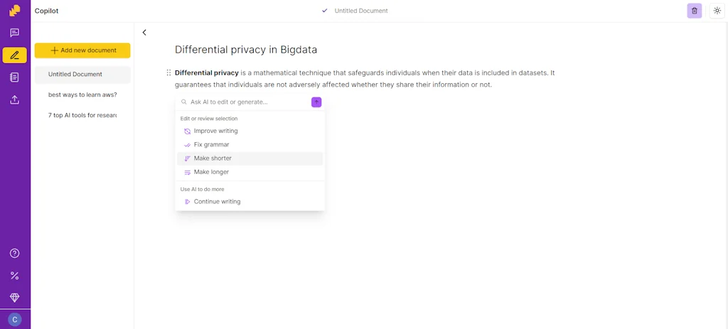Viewport: 728px width, 329px height.
Task: Open the help question mark icon
Action: [14, 254]
